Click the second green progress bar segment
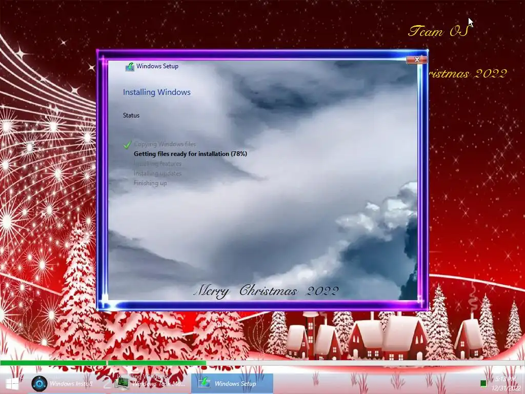 (157, 363)
